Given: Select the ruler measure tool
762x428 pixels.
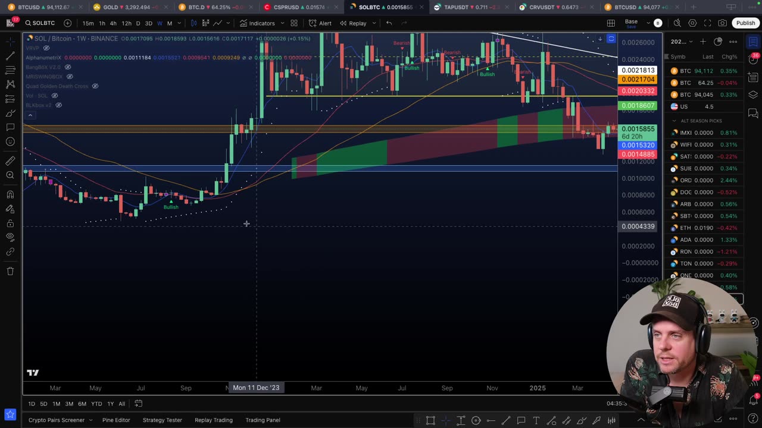Looking at the screenshot, I should (x=10, y=160).
